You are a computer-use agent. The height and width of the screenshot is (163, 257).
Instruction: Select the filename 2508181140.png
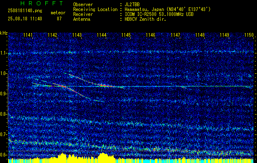tap(25, 11)
